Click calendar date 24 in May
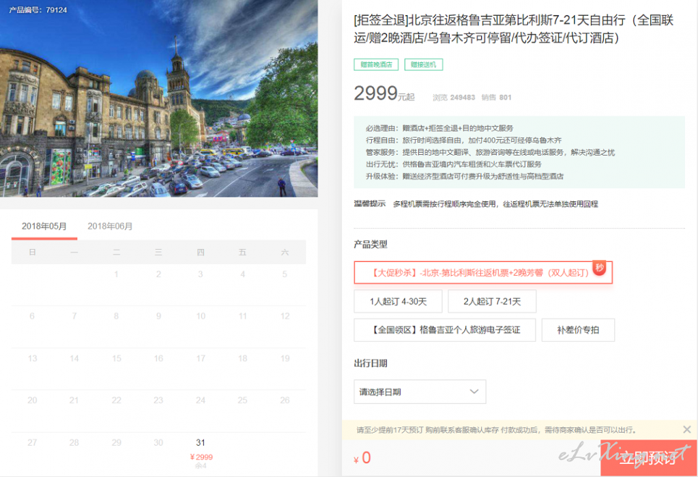 (201, 401)
